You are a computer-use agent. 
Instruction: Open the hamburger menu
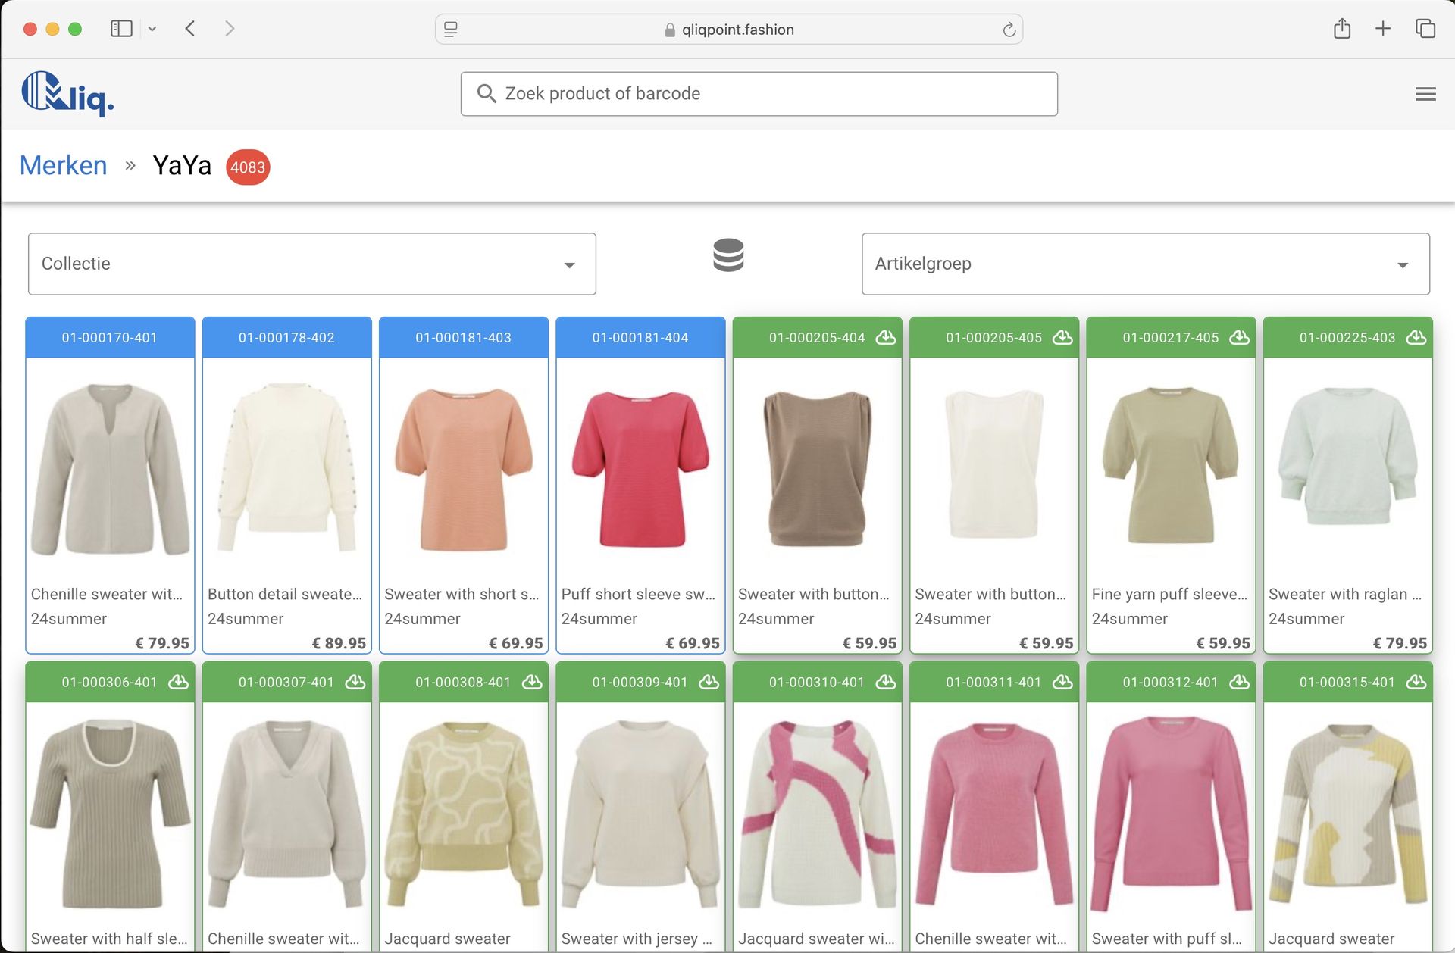click(1425, 94)
